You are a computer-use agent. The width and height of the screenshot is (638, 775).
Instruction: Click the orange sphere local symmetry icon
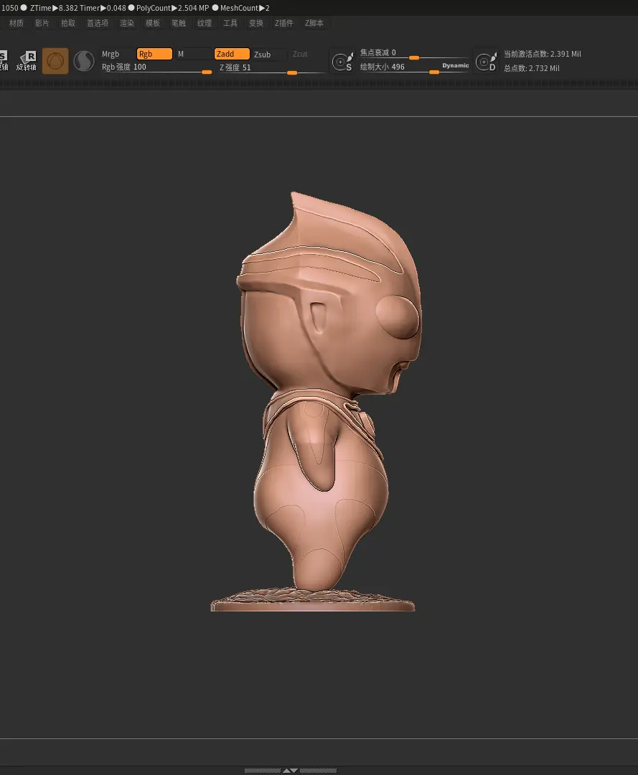point(55,61)
